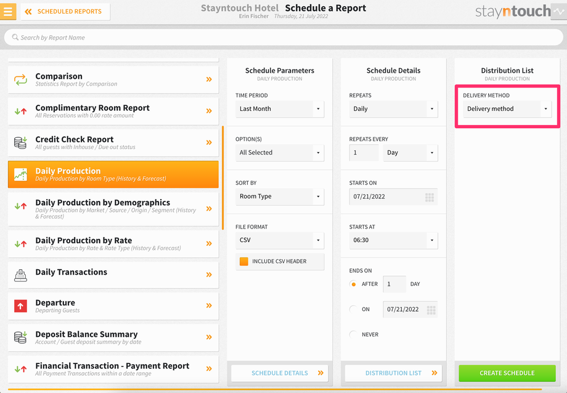The width and height of the screenshot is (567, 393).
Task: Open Daily Transactions chevron
Action: (209, 274)
